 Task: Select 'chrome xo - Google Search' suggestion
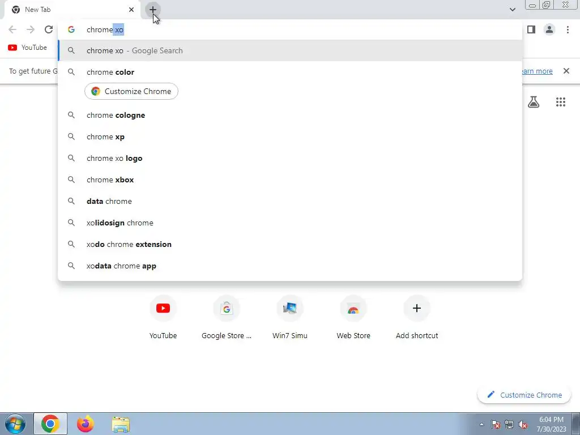click(290, 50)
